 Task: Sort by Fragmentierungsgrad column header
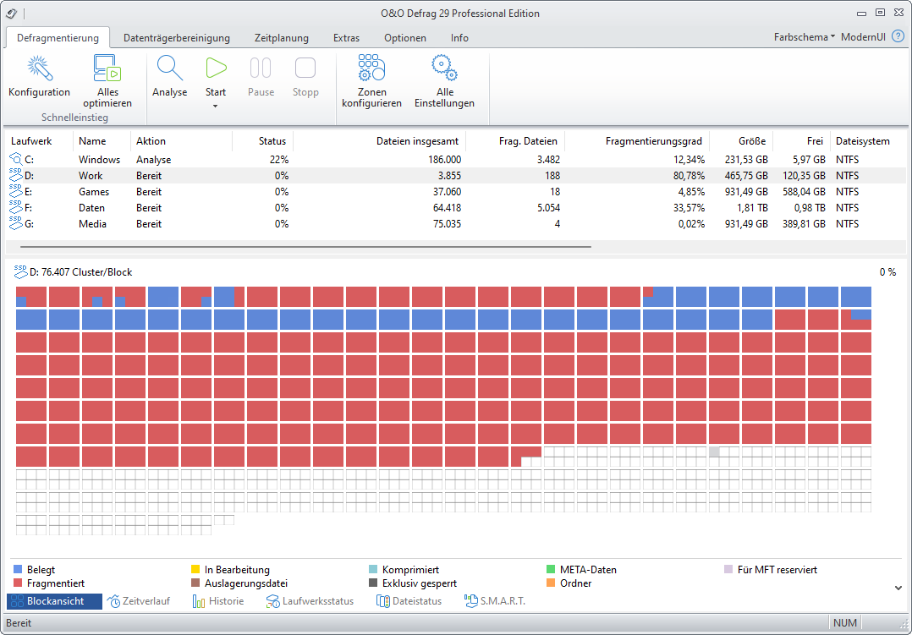click(x=654, y=141)
